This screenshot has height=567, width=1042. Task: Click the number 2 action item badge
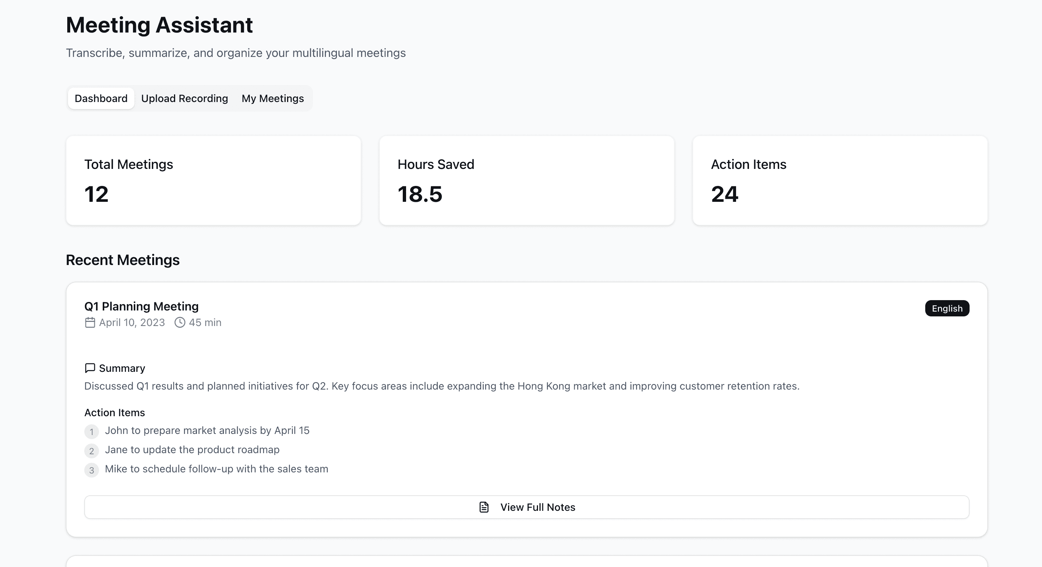click(x=91, y=451)
